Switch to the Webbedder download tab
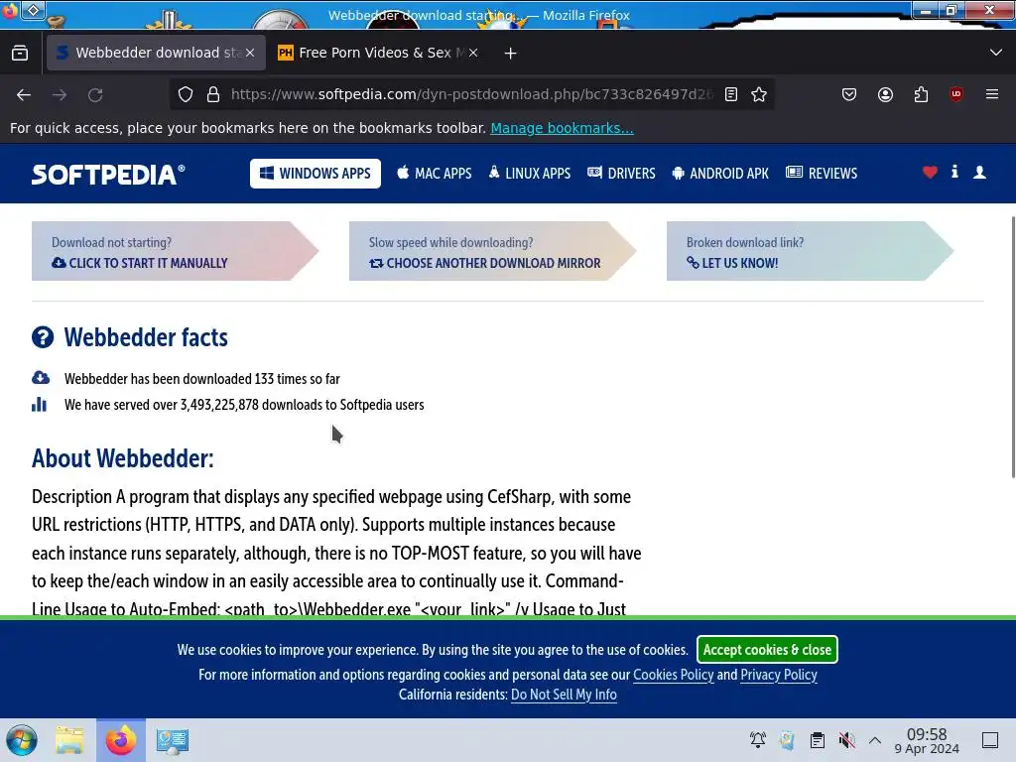 156,53
